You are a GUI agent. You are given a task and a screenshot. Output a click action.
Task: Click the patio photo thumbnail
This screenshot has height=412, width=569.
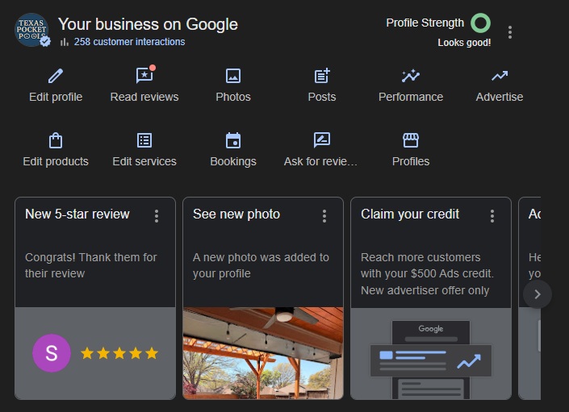click(263, 352)
